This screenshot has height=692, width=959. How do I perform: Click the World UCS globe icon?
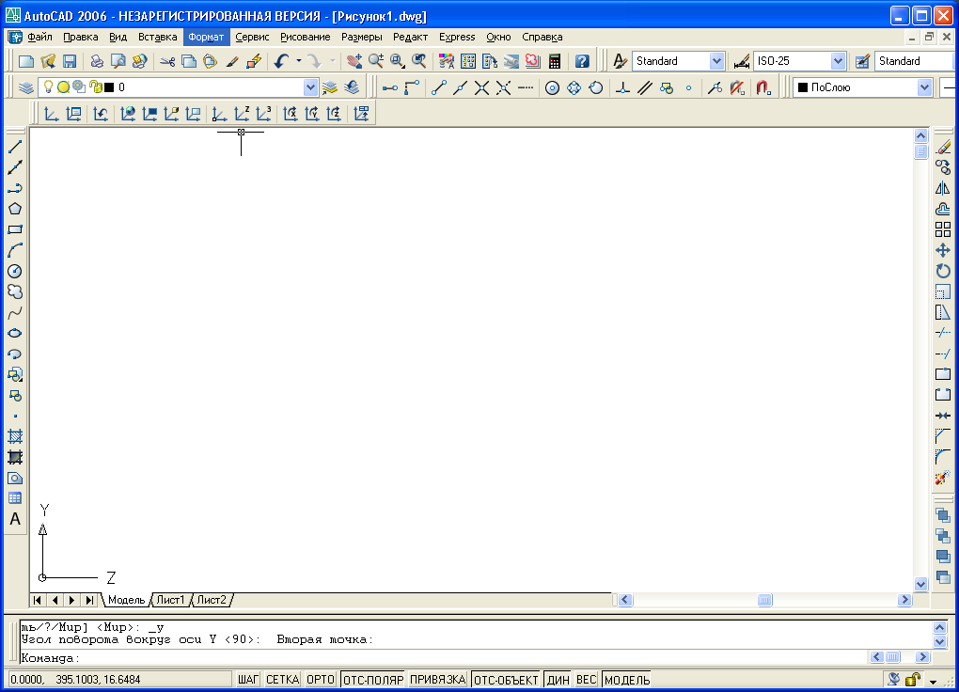pos(128,114)
